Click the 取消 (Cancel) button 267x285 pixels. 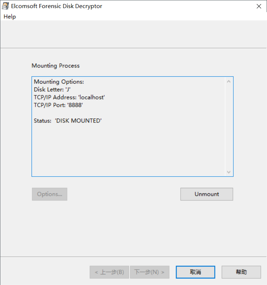point(196,272)
